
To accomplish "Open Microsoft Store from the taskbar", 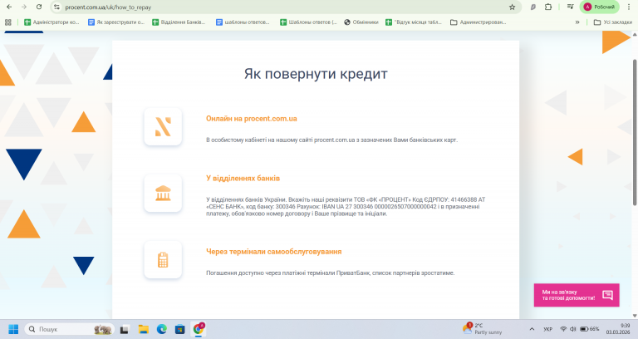I will [x=179, y=329].
